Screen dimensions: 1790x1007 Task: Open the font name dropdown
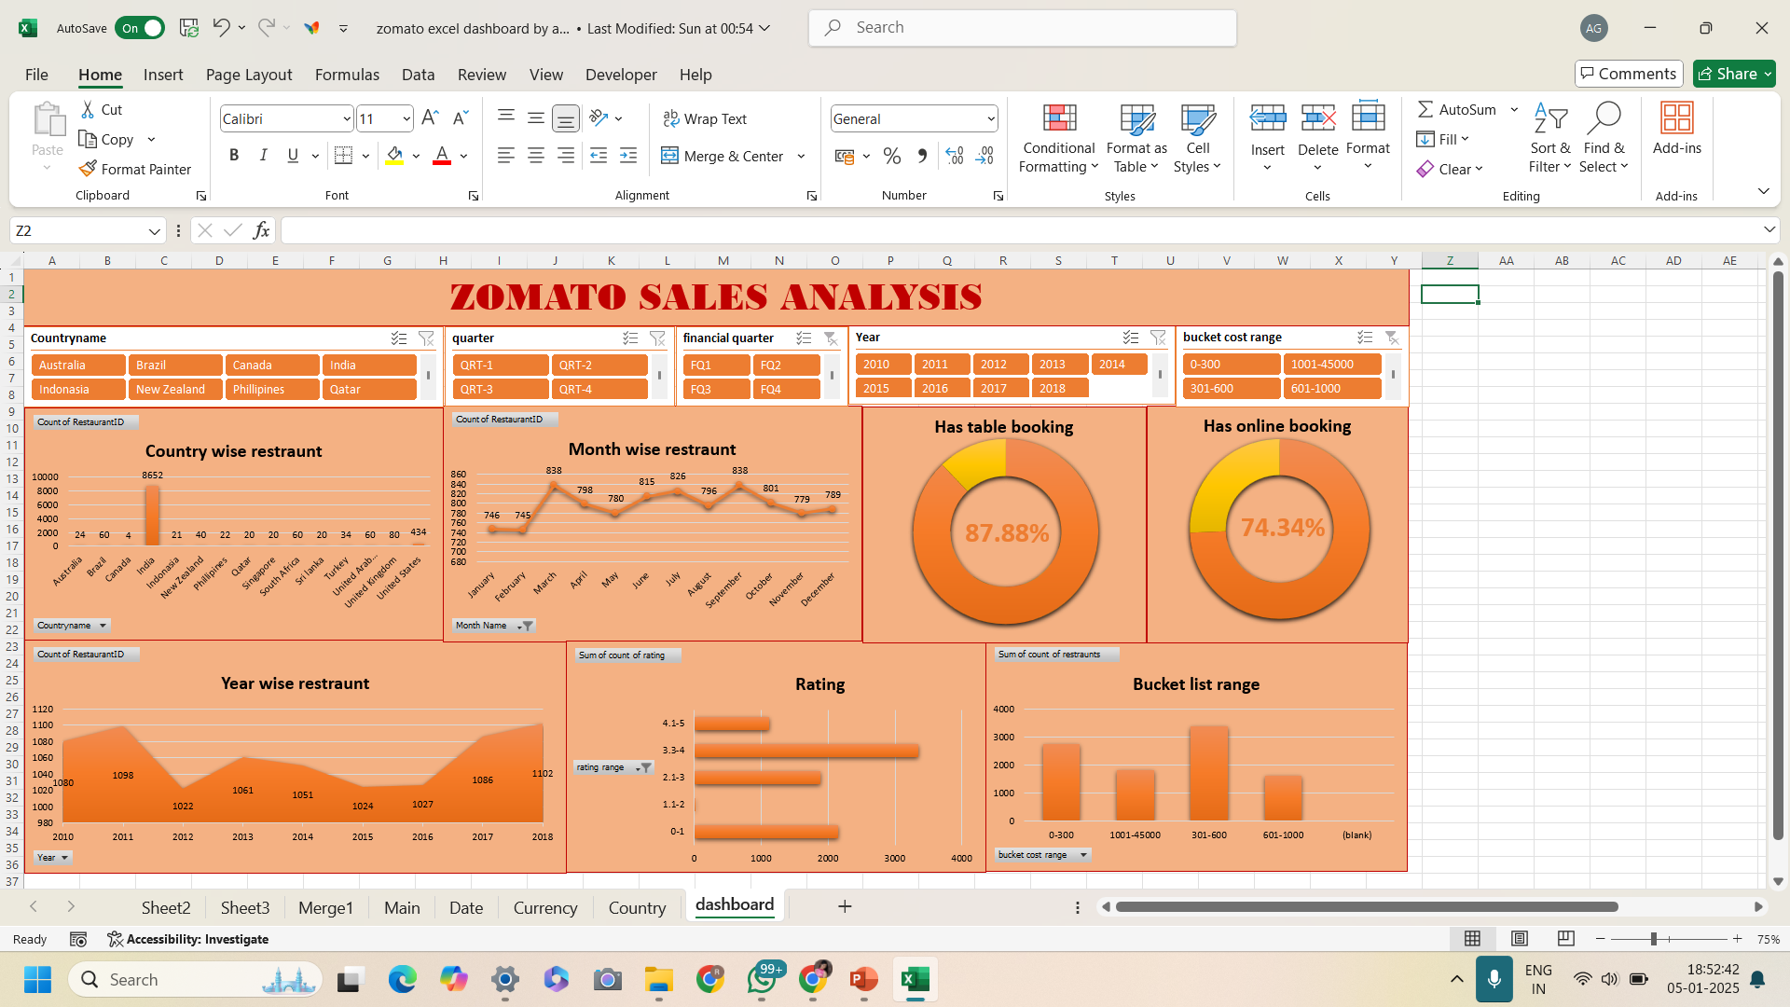347,118
